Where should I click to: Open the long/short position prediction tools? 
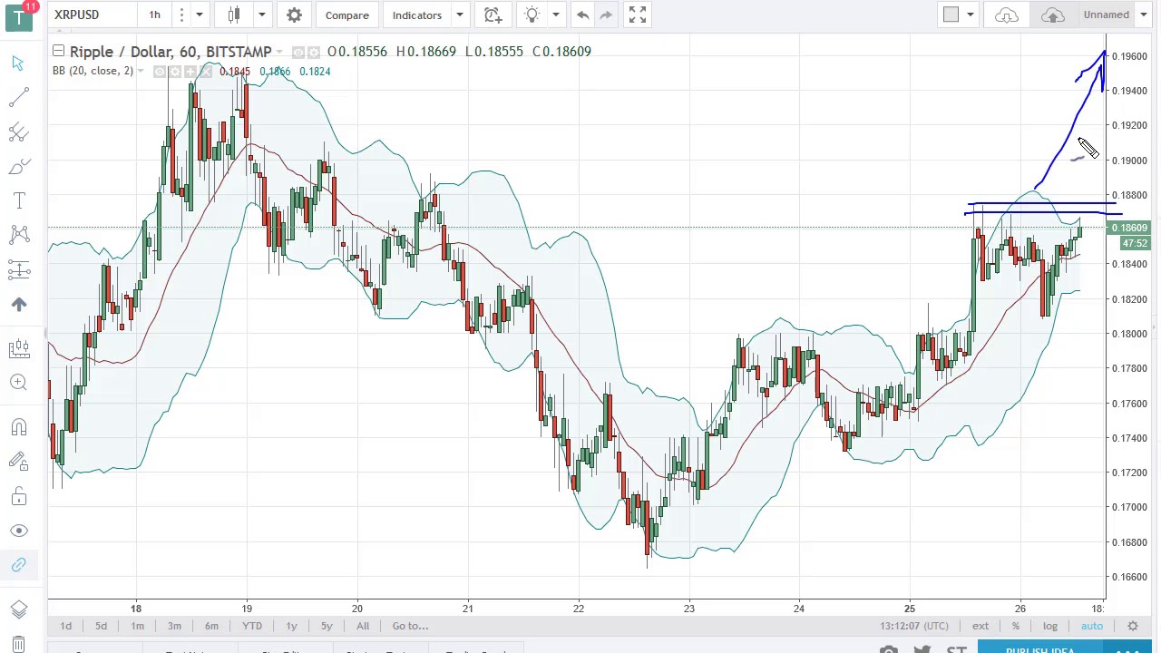click(x=18, y=269)
